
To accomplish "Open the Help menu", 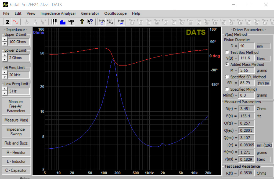I will tap(136, 14).
